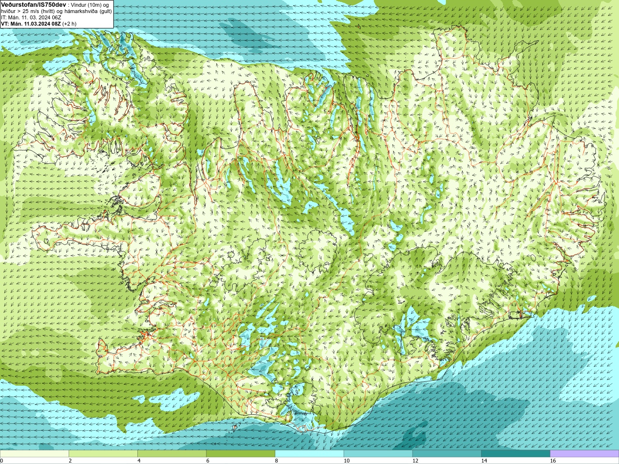The width and height of the screenshot is (619, 464).
Task: Click the legend scale label '10'
Action: pos(347,461)
